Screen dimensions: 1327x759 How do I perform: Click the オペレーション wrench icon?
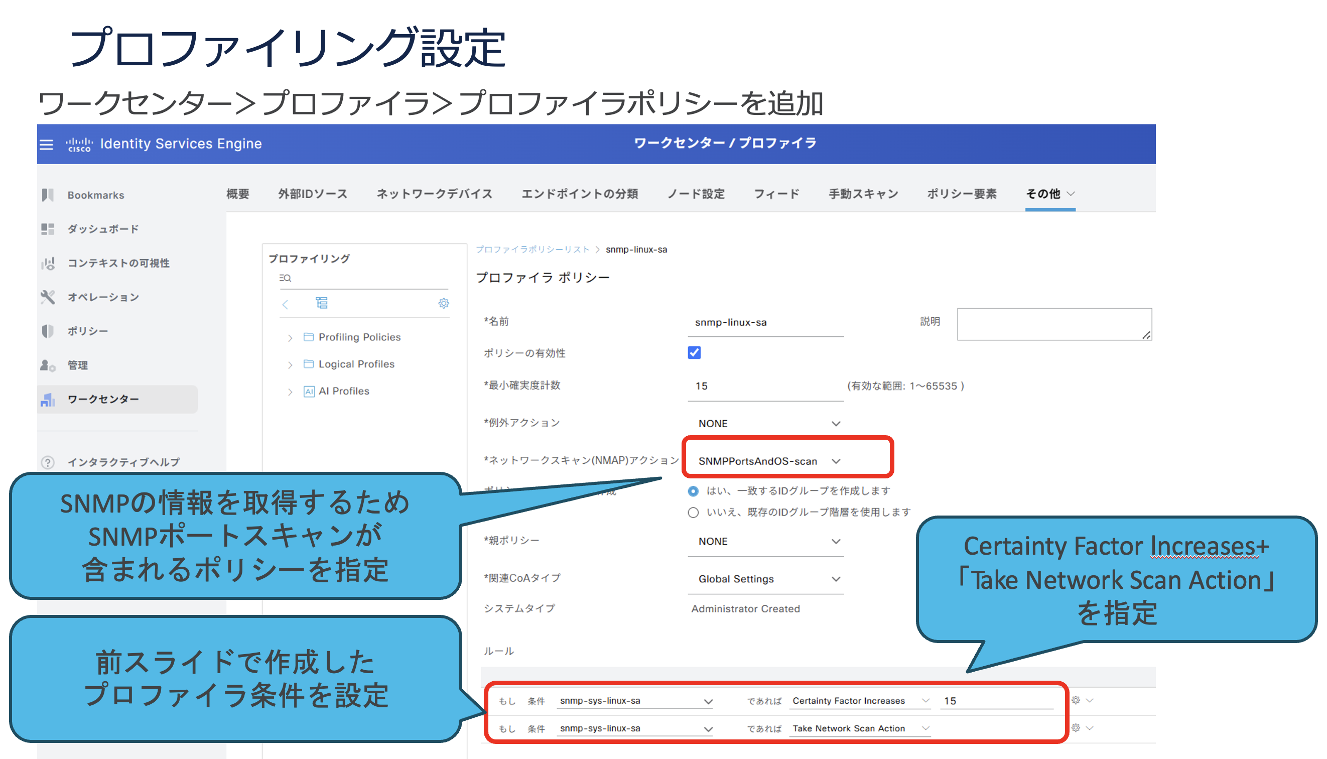48,297
